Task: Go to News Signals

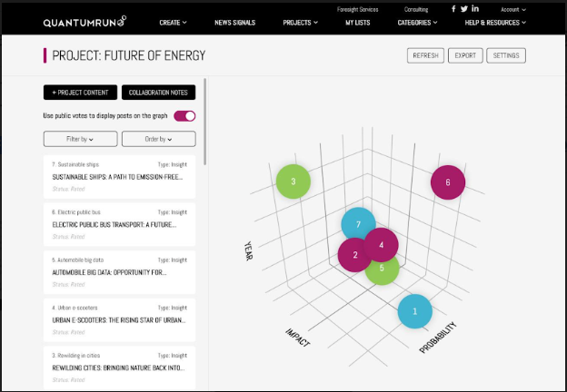Action: click(234, 23)
